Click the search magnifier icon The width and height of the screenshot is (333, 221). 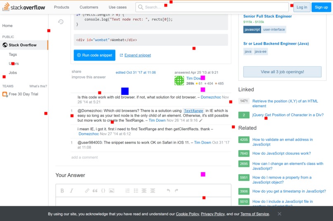pos(140,7)
